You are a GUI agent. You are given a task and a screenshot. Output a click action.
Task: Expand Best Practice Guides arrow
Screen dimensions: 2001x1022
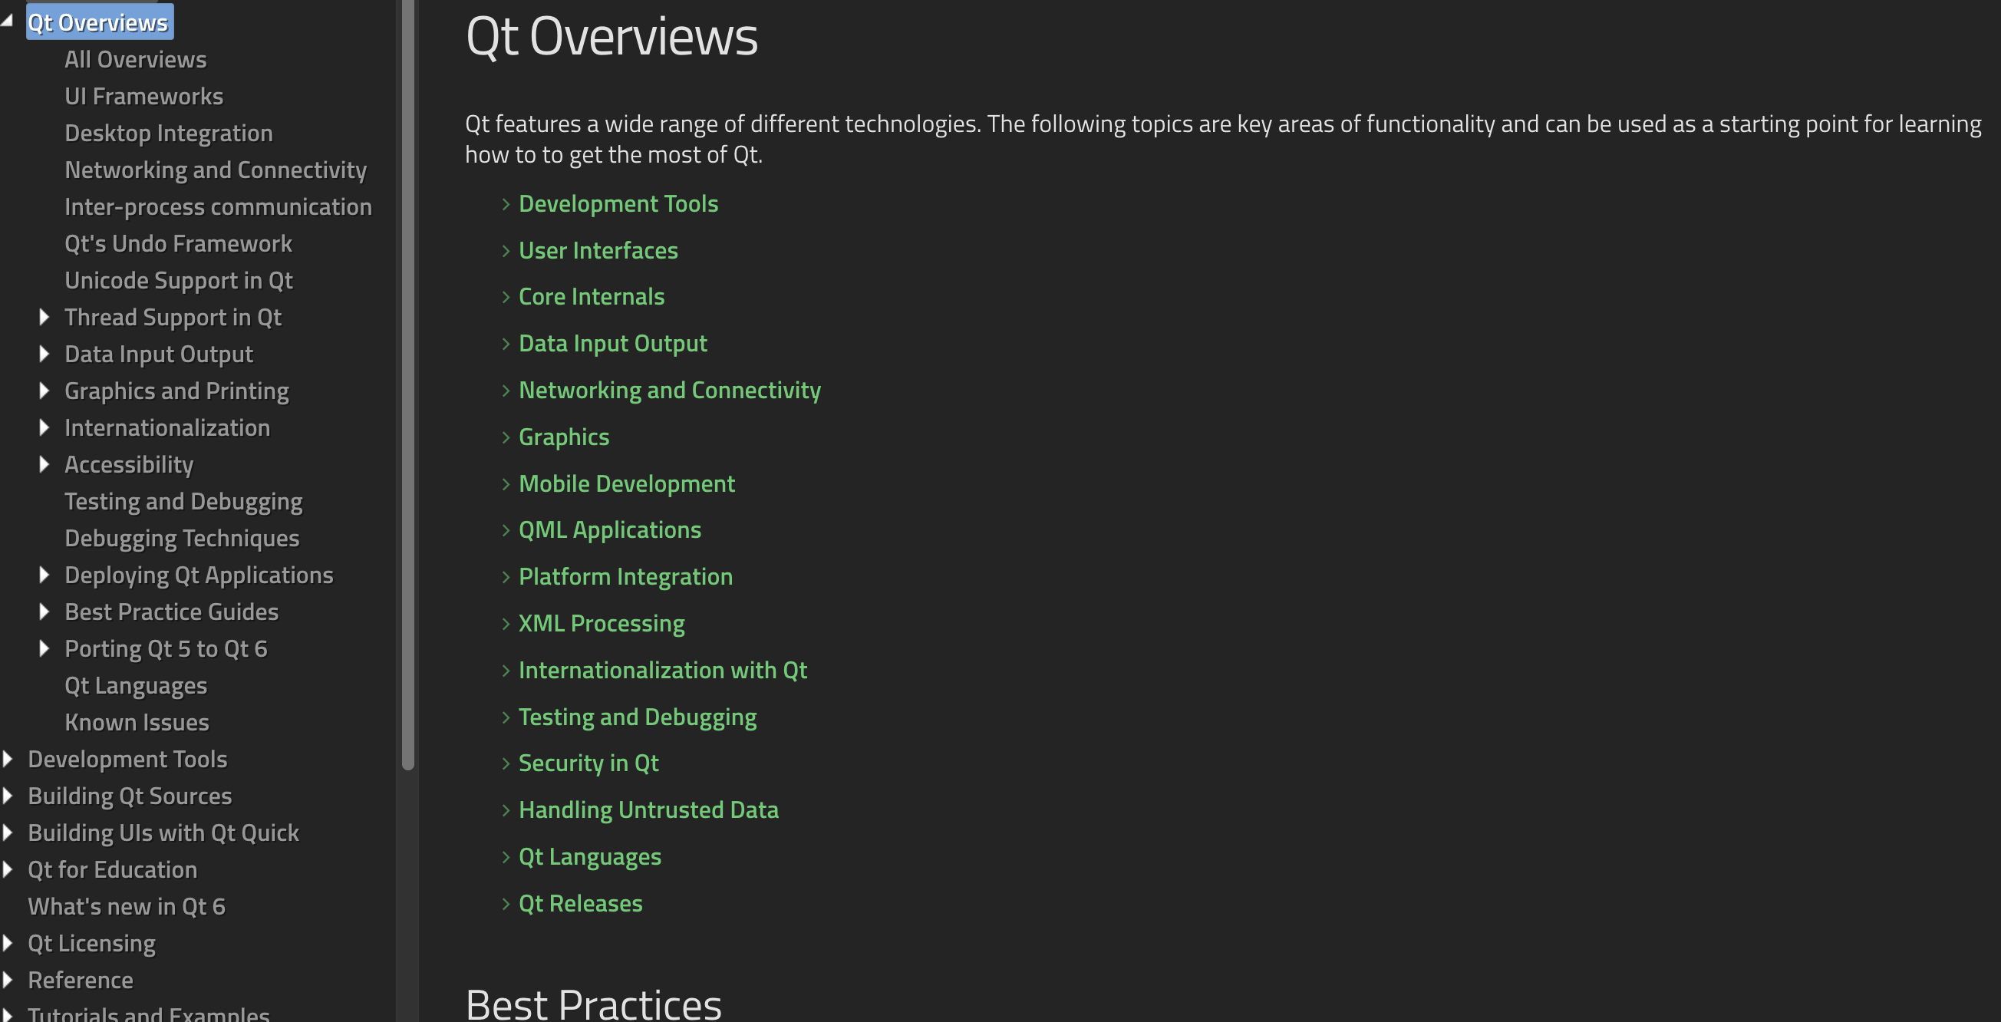(45, 612)
